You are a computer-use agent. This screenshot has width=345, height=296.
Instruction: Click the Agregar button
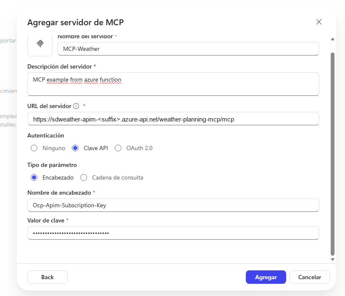(266, 277)
